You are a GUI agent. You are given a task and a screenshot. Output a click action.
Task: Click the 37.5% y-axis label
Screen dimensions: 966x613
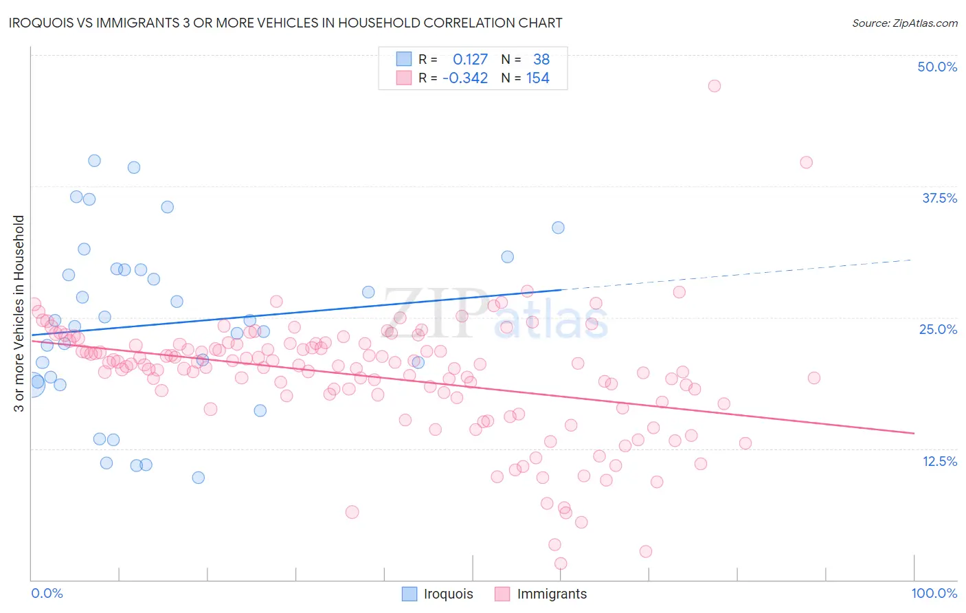939,198
